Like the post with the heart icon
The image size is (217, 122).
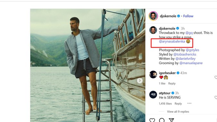click(152, 120)
